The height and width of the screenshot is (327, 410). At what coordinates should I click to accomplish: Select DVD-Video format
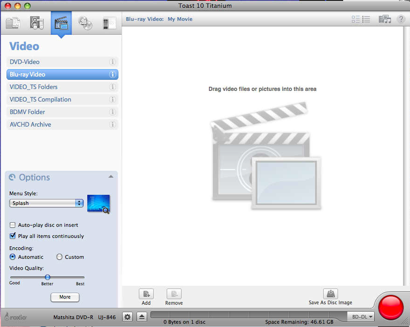[x=62, y=62]
